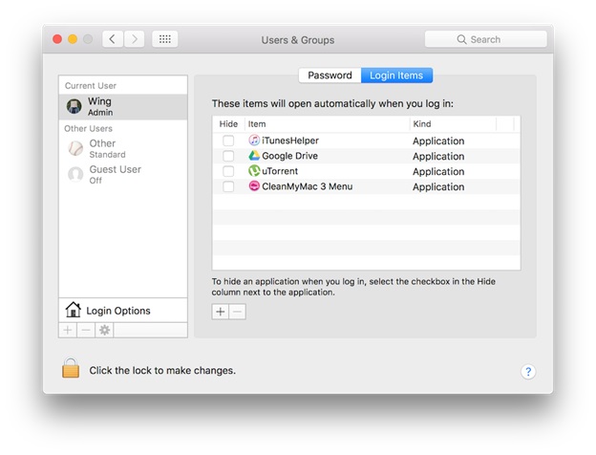The image size is (596, 455).
Task: Open help with the question mark button
Action: click(528, 372)
